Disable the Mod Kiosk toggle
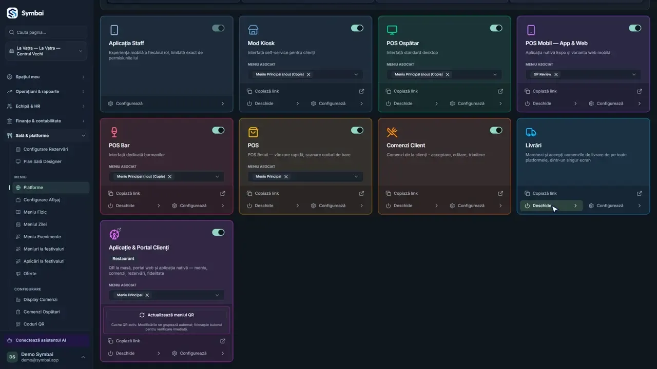This screenshot has height=369, width=657. click(x=357, y=28)
